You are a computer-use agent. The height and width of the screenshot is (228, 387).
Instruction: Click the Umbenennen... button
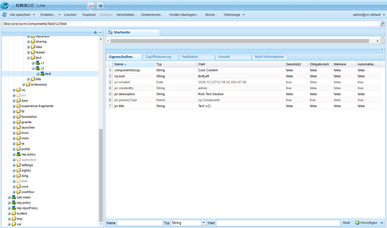pos(152,15)
